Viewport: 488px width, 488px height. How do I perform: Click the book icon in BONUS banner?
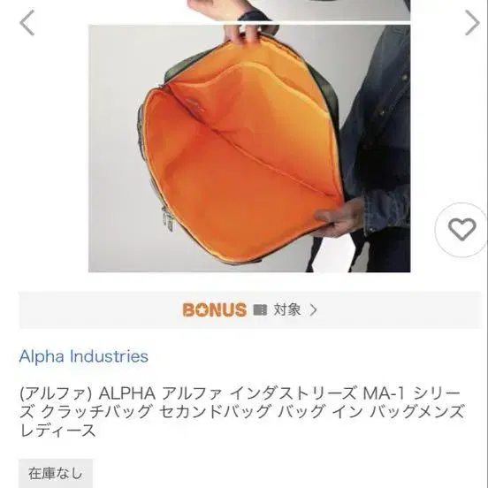point(260,310)
